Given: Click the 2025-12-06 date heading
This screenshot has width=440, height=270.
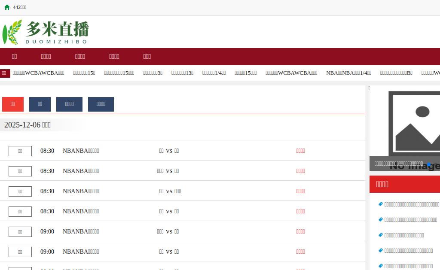Looking at the screenshot, I should click(x=27, y=125).
